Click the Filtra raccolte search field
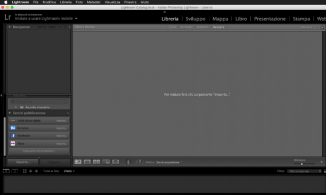The width and height of the screenshot is (326, 195). (x=39, y=101)
